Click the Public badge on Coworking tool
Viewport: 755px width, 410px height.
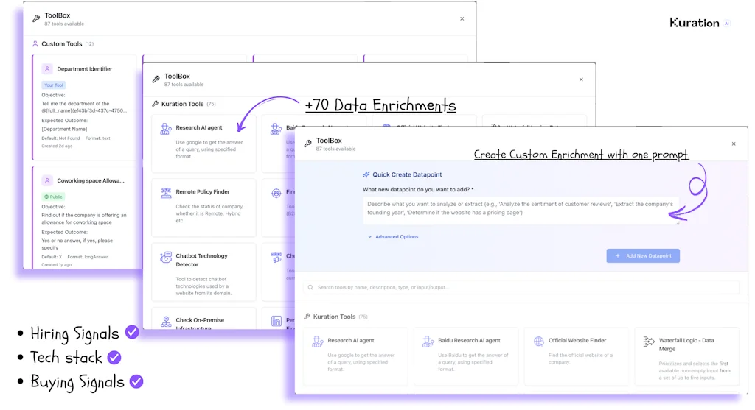click(53, 197)
